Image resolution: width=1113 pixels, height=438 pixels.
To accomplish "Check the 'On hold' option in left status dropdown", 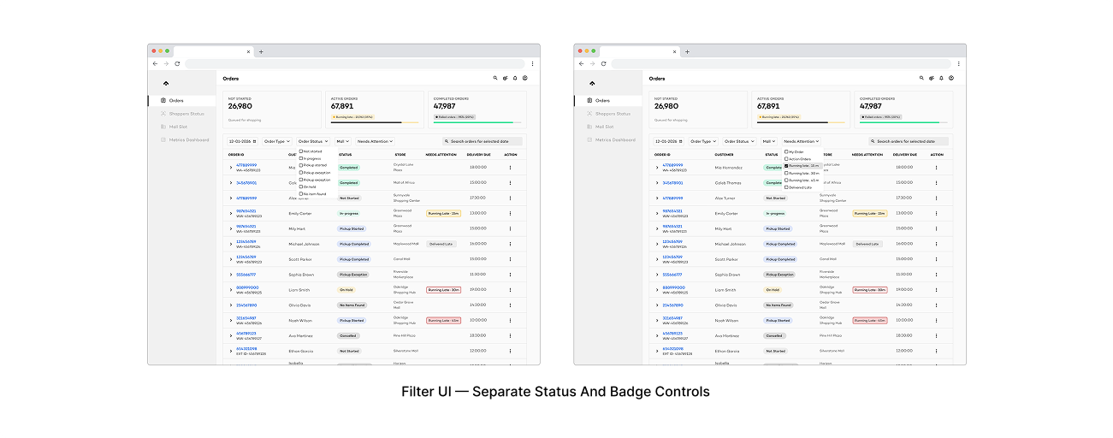I will pos(301,186).
